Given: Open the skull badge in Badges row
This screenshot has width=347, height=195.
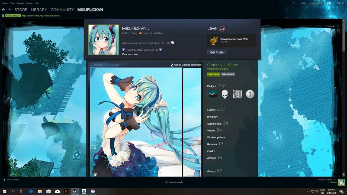Looking at the screenshot, I should click(225, 94).
